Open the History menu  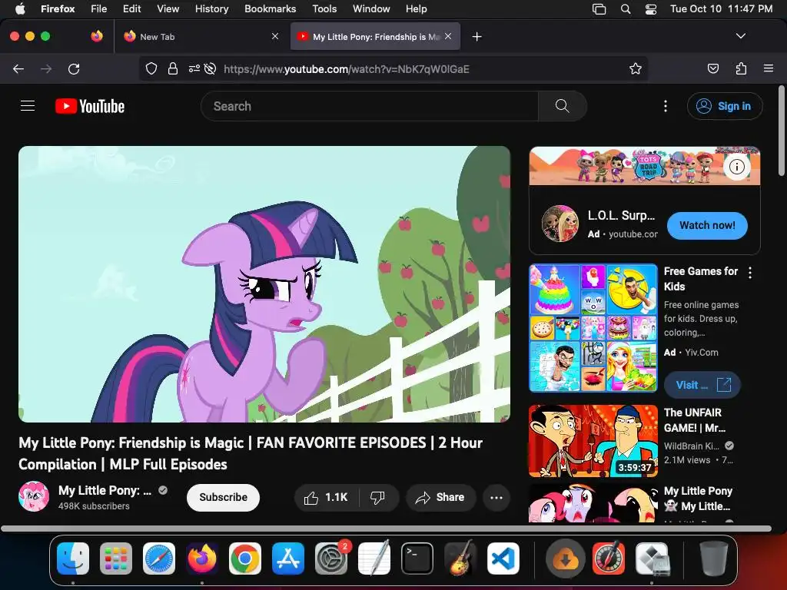click(x=211, y=9)
